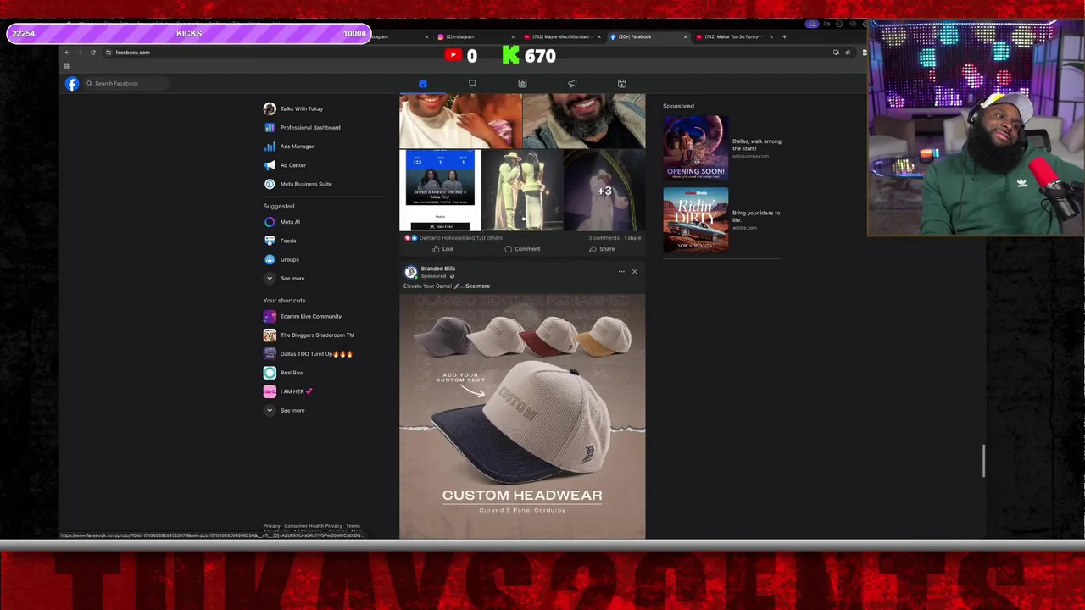Image resolution: width=1085 pixels, height=610 pixels.
Task: Open Talks With Tukay profile link
Action: (302, 108)
